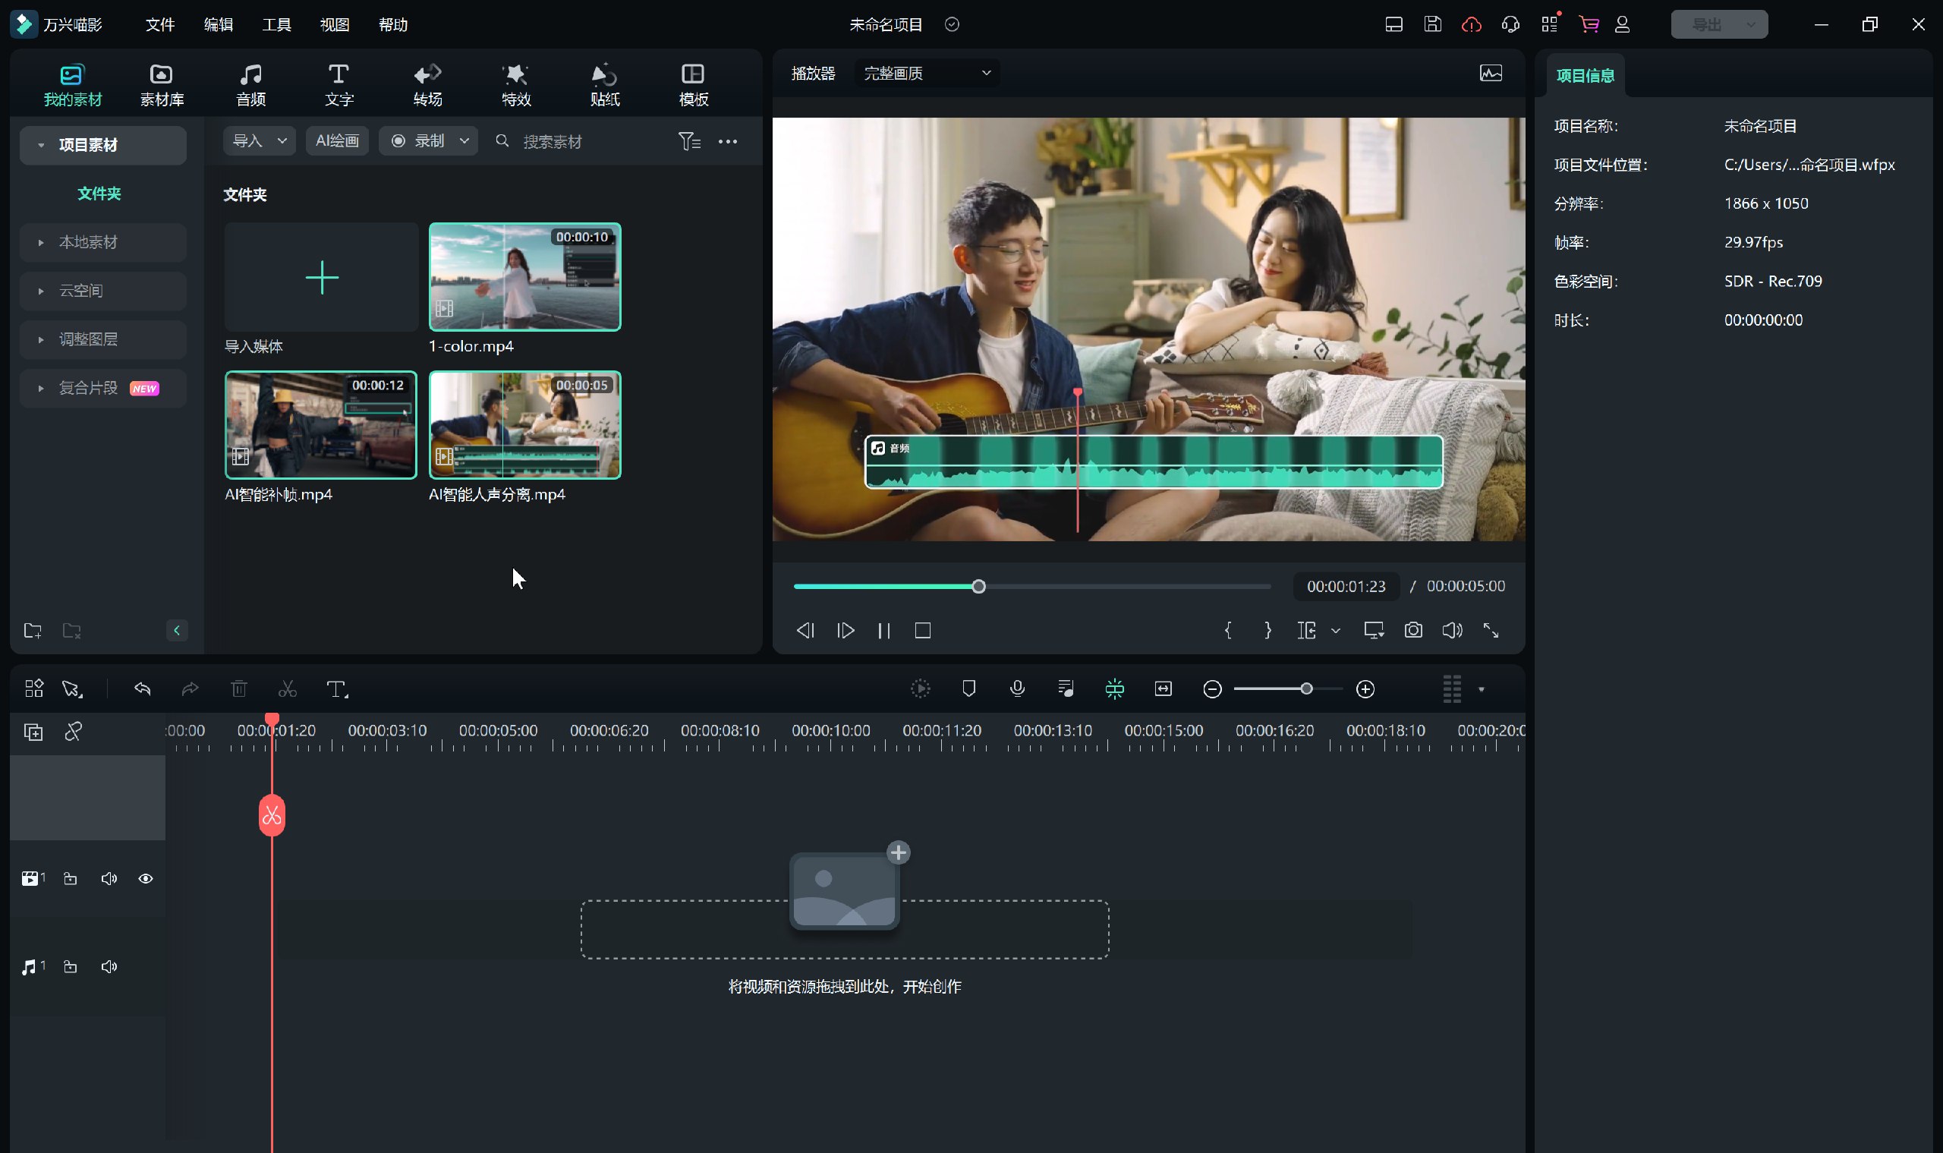Click the Stickers (贴纸) icon

(x=604, y=84)
